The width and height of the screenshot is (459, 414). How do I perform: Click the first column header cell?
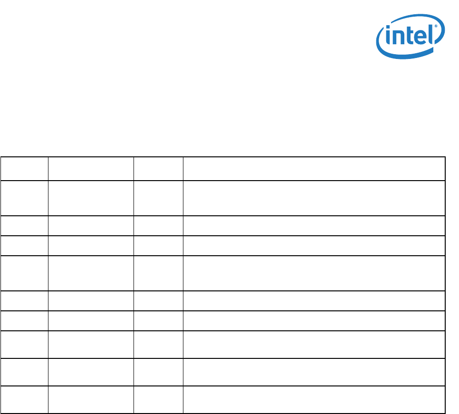coord(24,169)
